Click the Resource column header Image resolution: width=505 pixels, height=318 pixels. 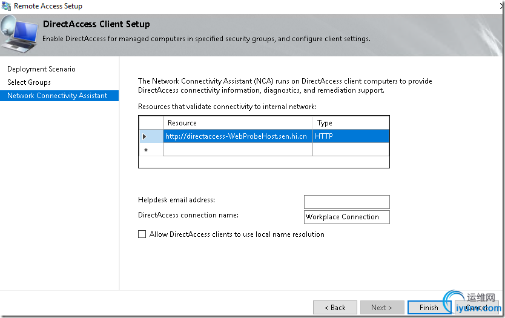237,123
